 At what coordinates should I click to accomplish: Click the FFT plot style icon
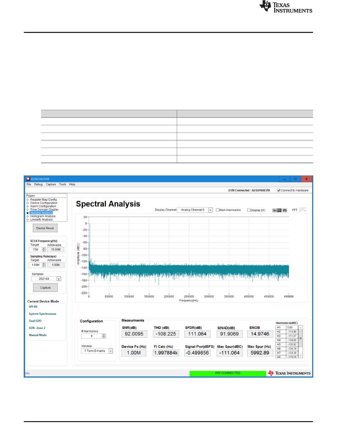point(303,210)
